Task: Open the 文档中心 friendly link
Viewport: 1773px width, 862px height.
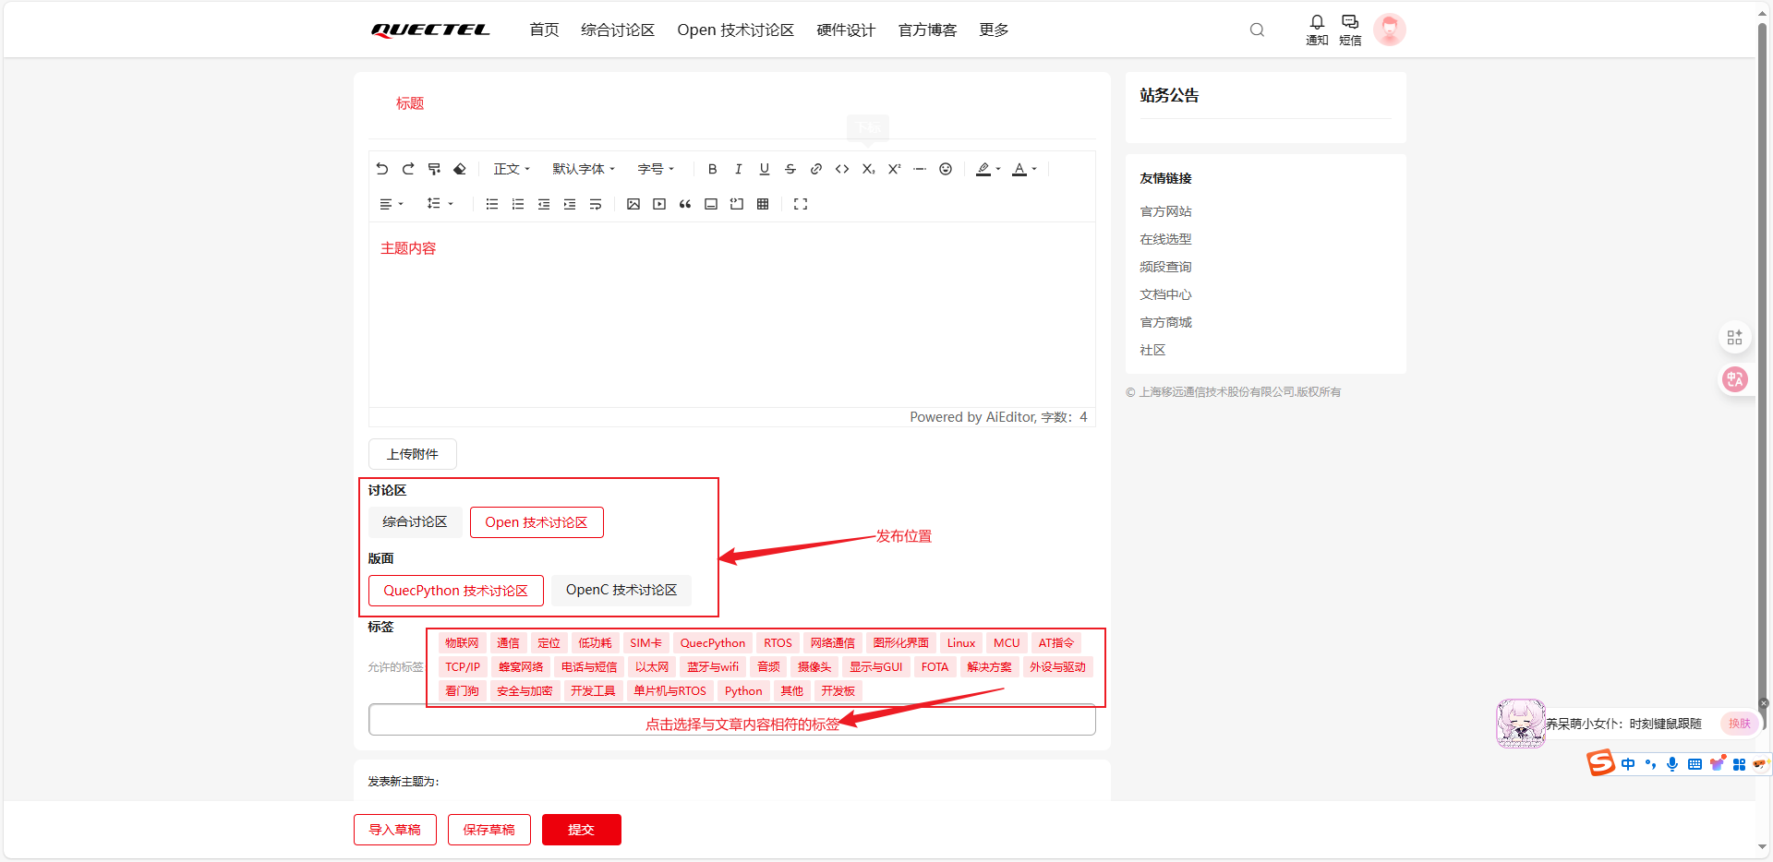Action: 1165,294
